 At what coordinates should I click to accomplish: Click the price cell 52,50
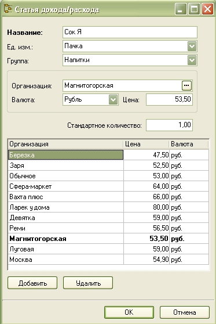(147, 165)
